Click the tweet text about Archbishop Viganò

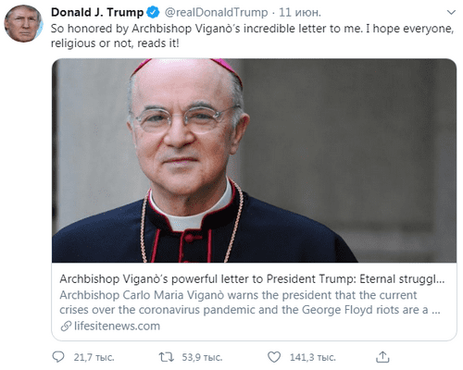point(252,36)
